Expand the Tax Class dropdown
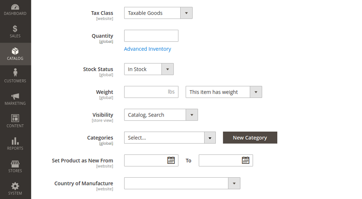362x199 pixels. pos(158,13)
